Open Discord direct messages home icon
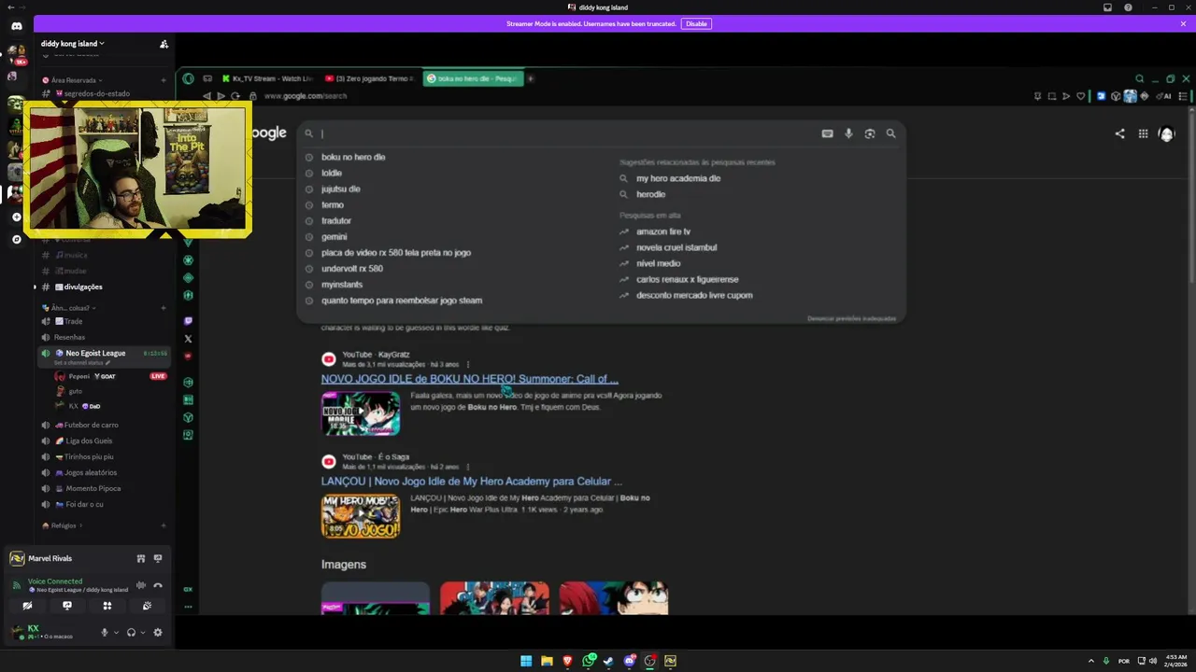 (x=16, y=26)
